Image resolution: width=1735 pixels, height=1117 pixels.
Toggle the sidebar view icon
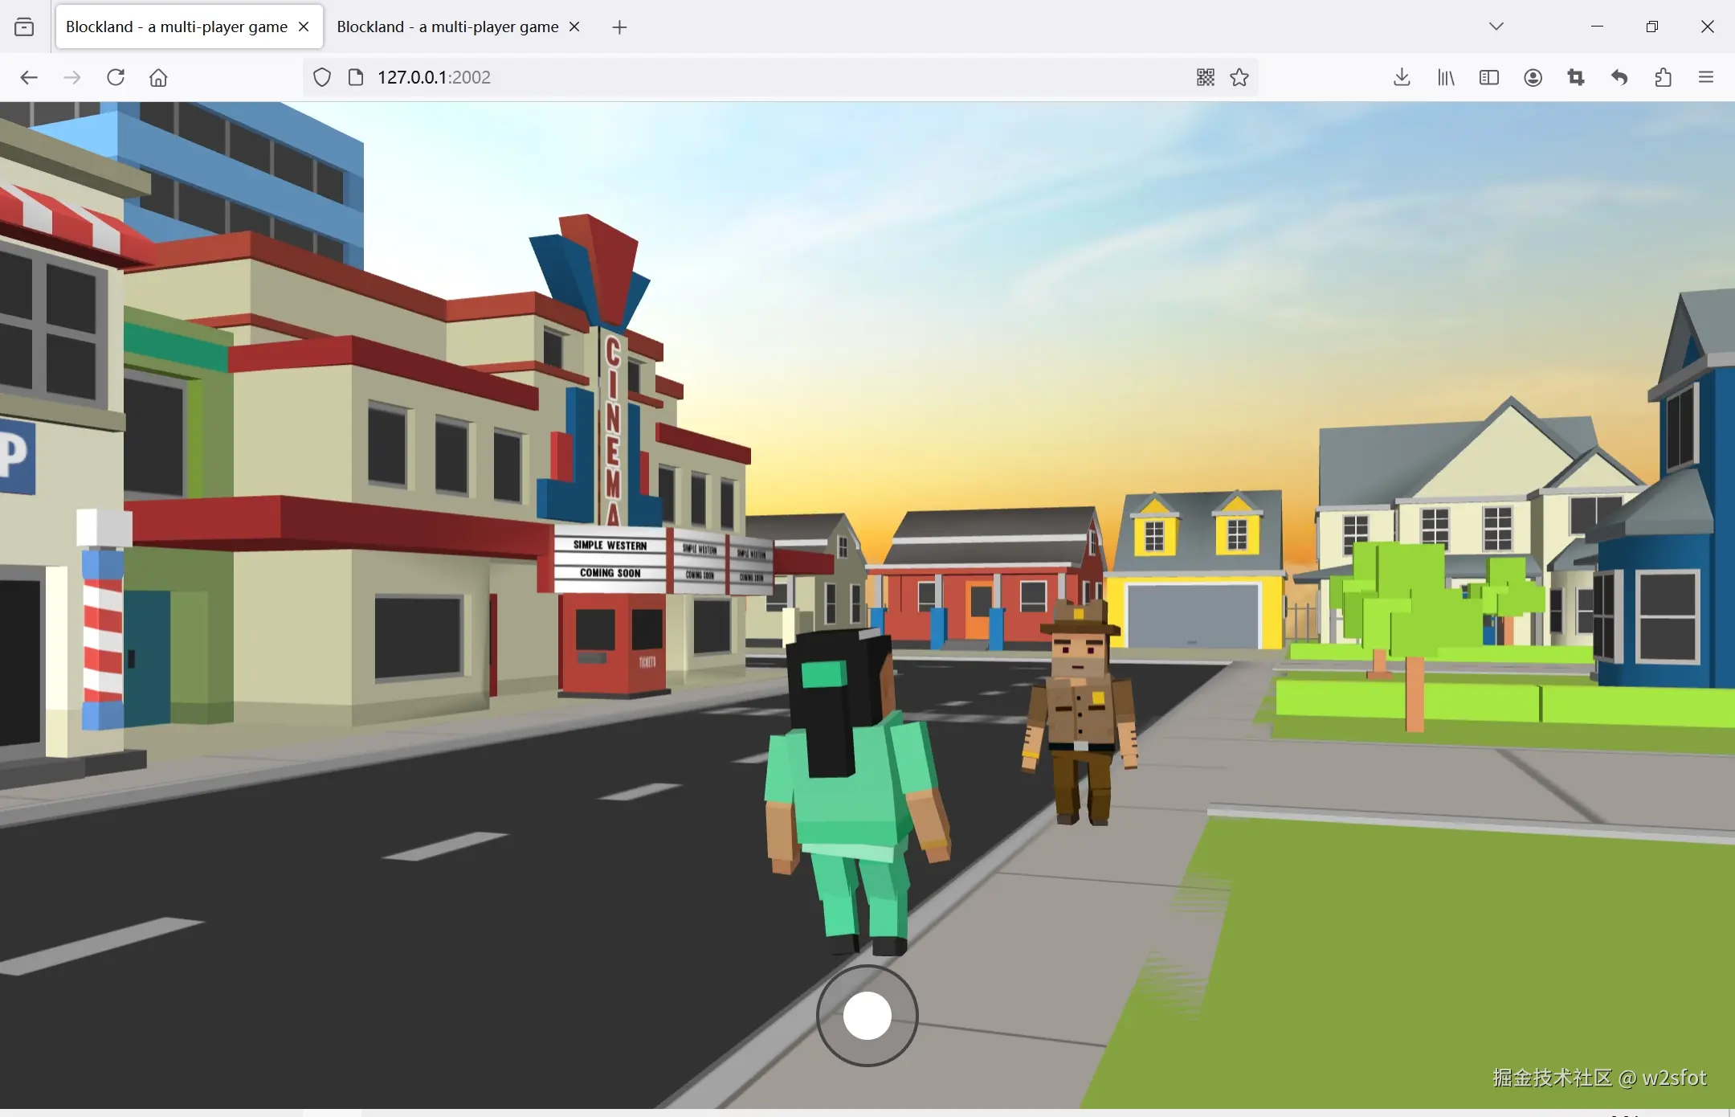click(1488, 77)
